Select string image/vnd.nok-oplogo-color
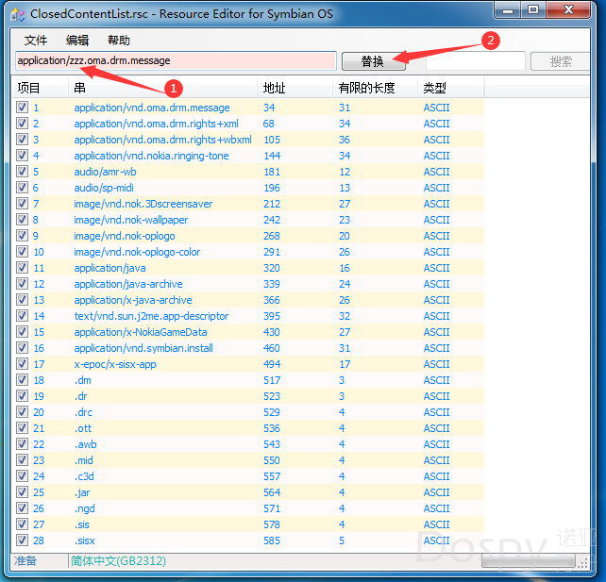The height and width of the screenshot is (582, 606). (137, 252)
